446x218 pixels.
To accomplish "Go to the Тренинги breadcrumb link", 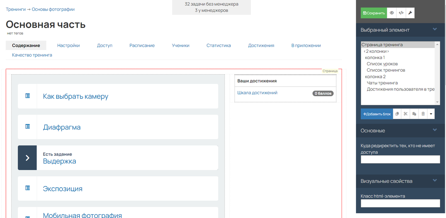I will point(16,9).
